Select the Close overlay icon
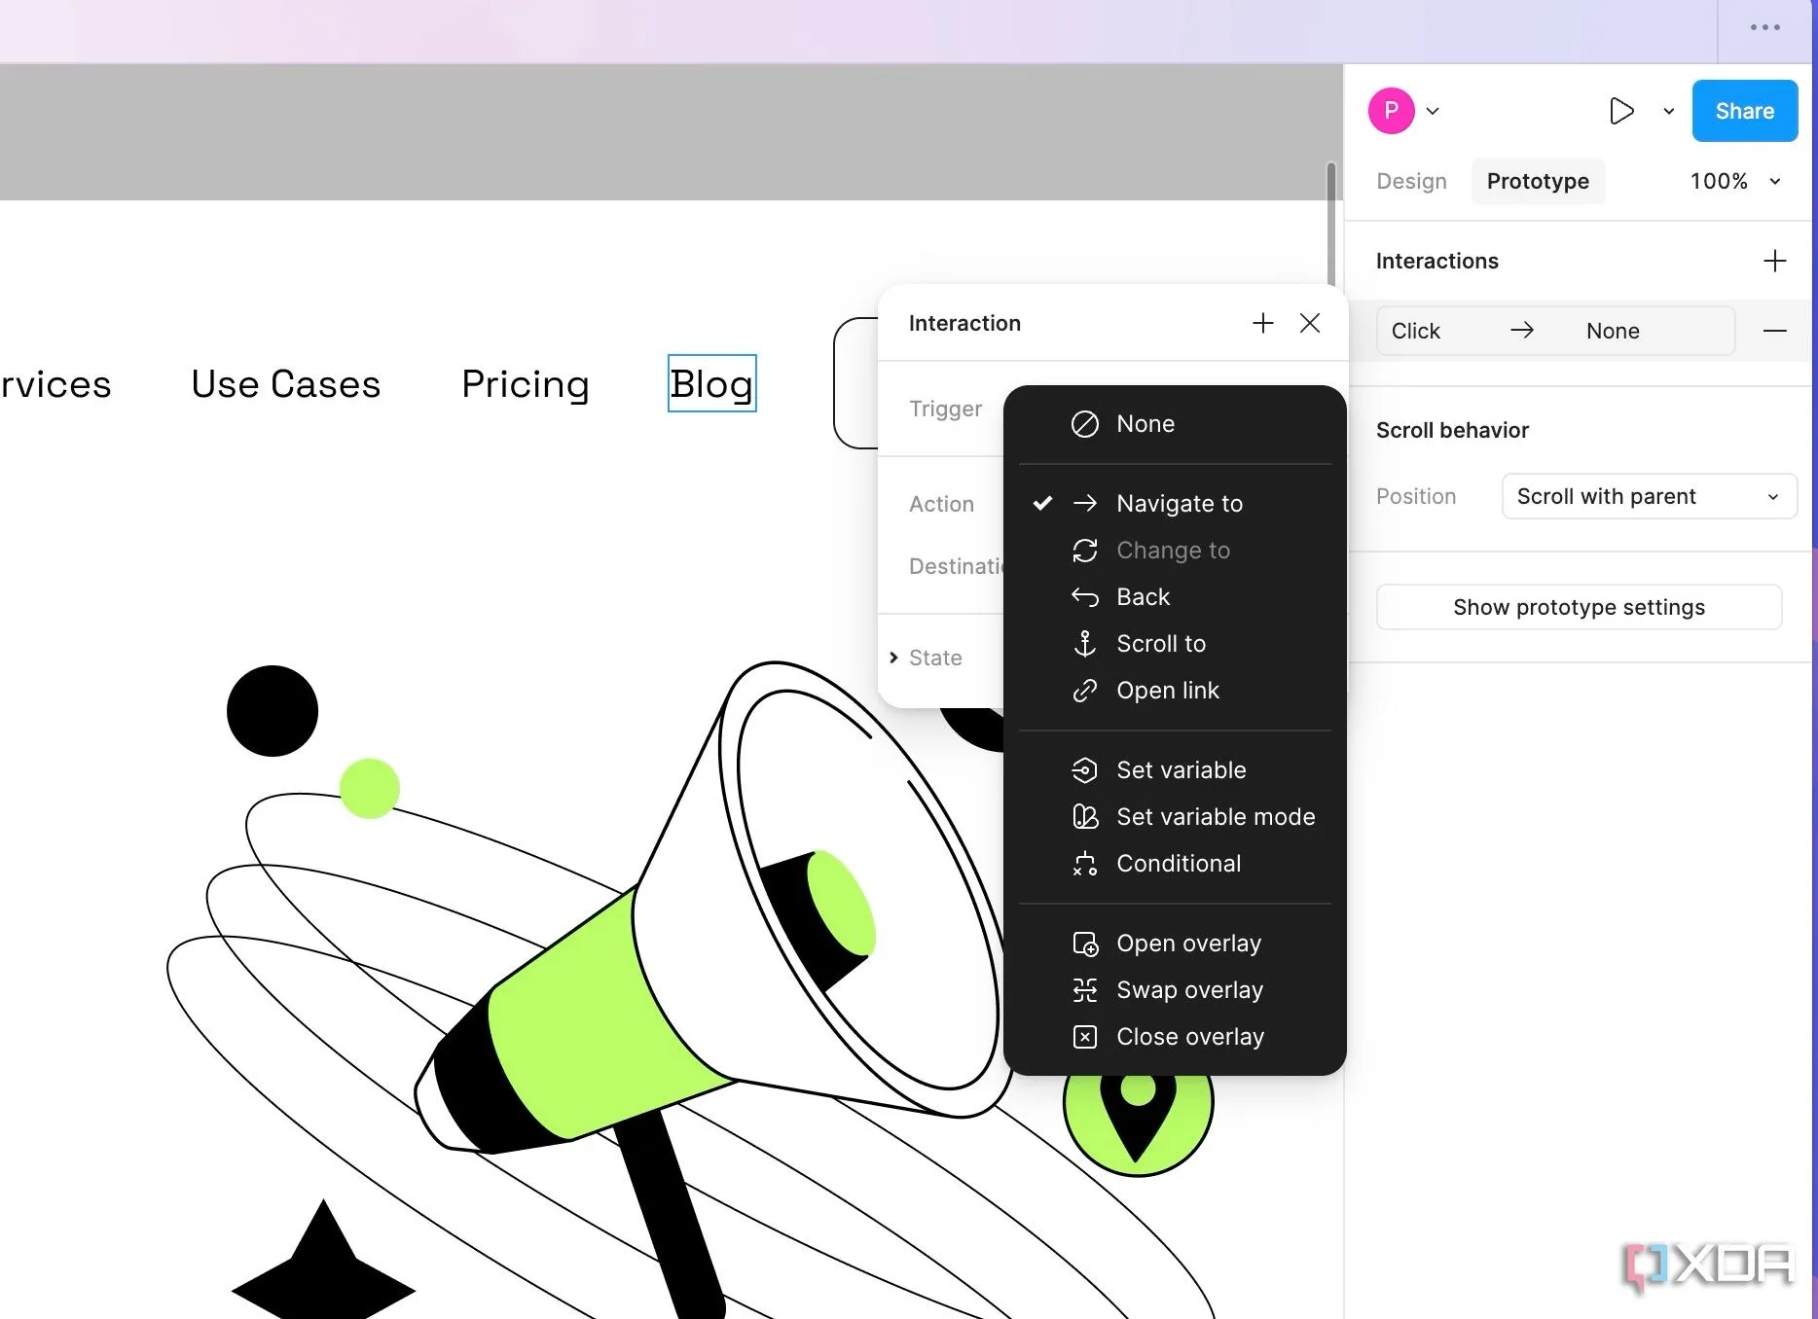This screenshot has height=1319, width=1818. pos(1084,1037)
